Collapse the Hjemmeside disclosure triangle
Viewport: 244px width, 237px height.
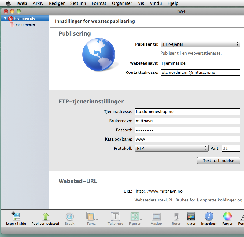click(5, 18)
